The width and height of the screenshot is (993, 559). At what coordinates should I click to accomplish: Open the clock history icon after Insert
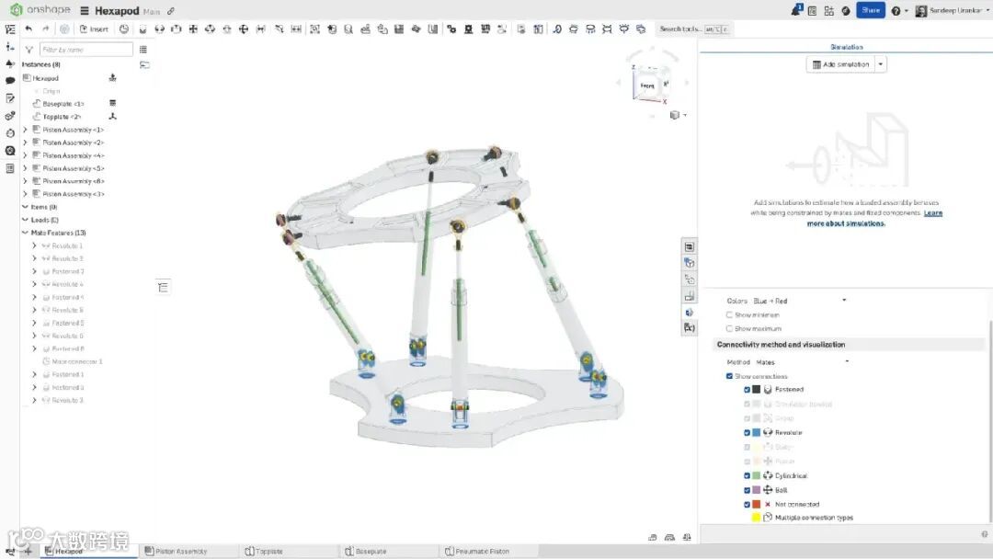pyautogui.click(x=124, y=29)
